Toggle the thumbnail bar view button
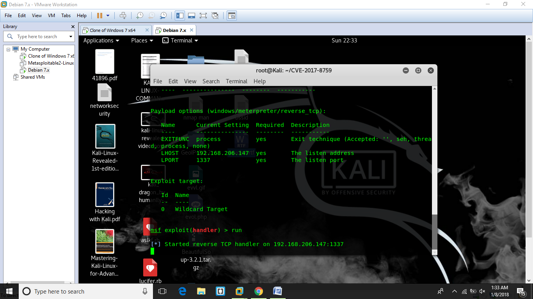The width and height of the screenshot is (533, 299). [x=192, y=16]
